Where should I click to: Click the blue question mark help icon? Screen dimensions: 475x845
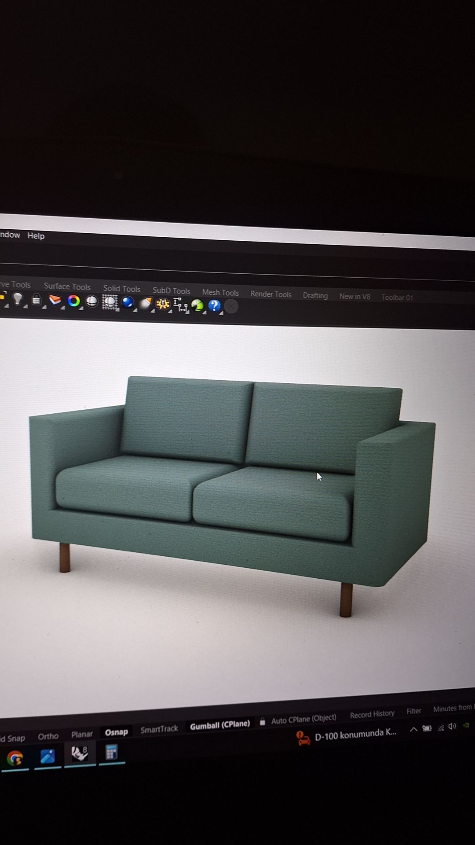click(214, 305)
